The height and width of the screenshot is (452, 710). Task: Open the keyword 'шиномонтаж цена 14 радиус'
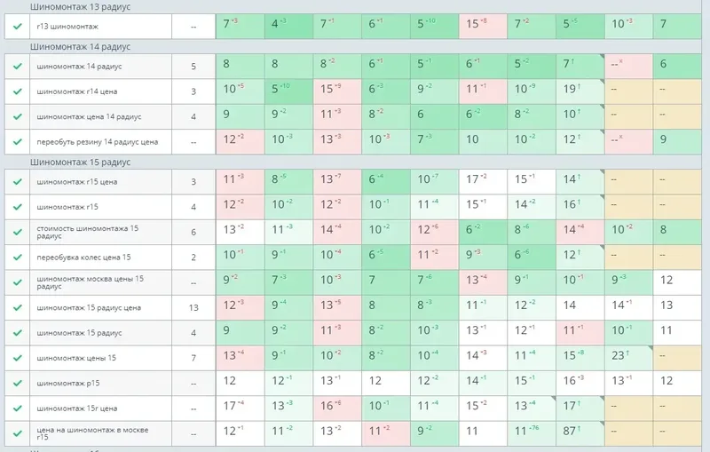89,116
